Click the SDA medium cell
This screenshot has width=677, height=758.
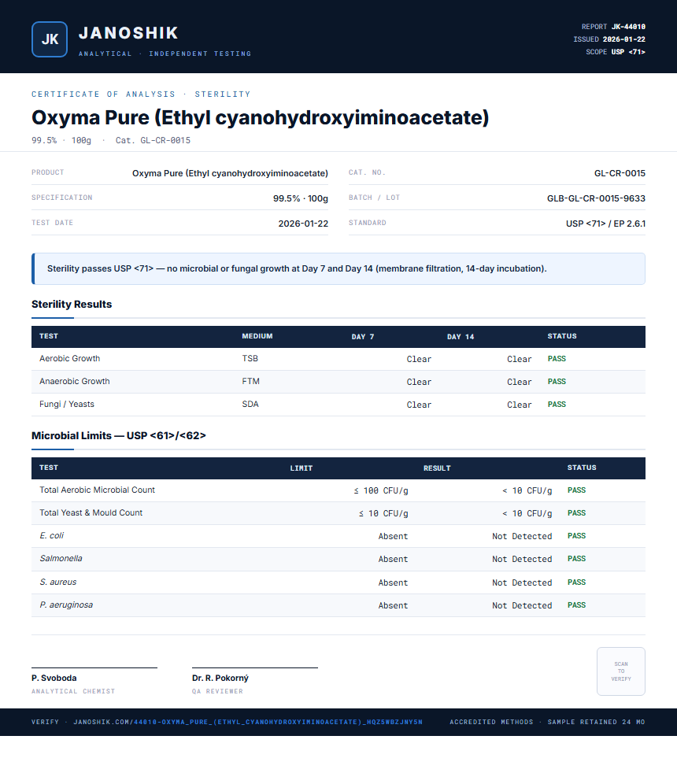(x=250, y=404)
